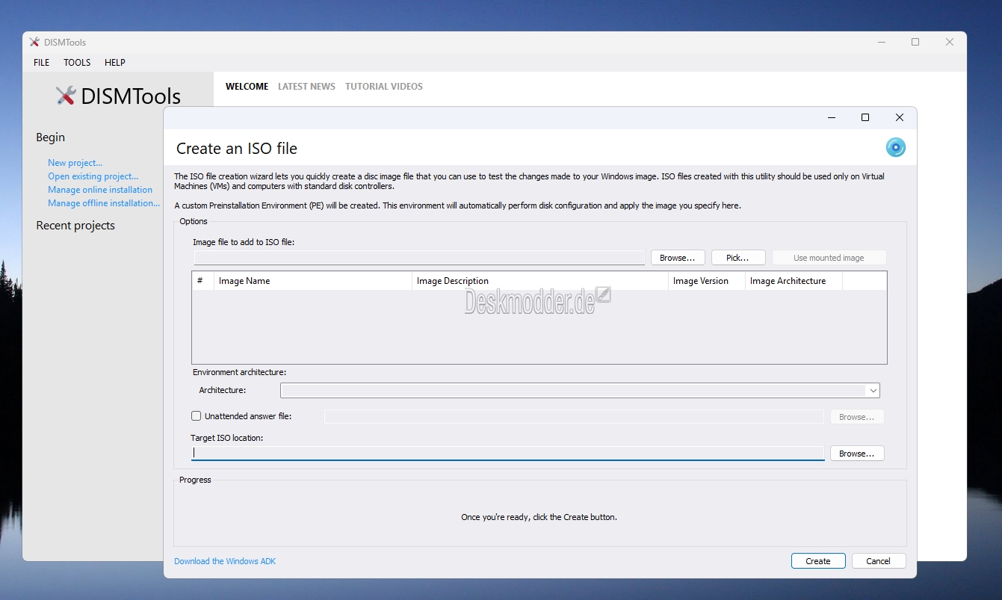The image size is (1002, 600).
Task: Switch to the WELCOME tab
Action: click(247, 87)
